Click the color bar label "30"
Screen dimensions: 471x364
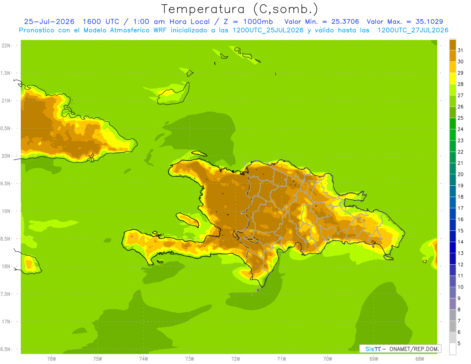coord(460,62)
